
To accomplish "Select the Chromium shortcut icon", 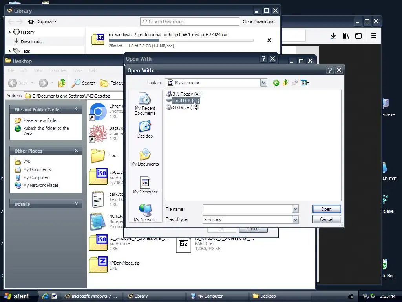I will 98,112.
